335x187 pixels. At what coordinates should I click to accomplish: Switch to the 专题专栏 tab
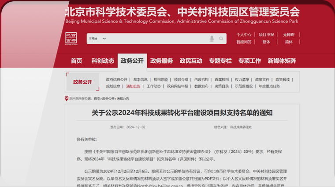point(220,61)
